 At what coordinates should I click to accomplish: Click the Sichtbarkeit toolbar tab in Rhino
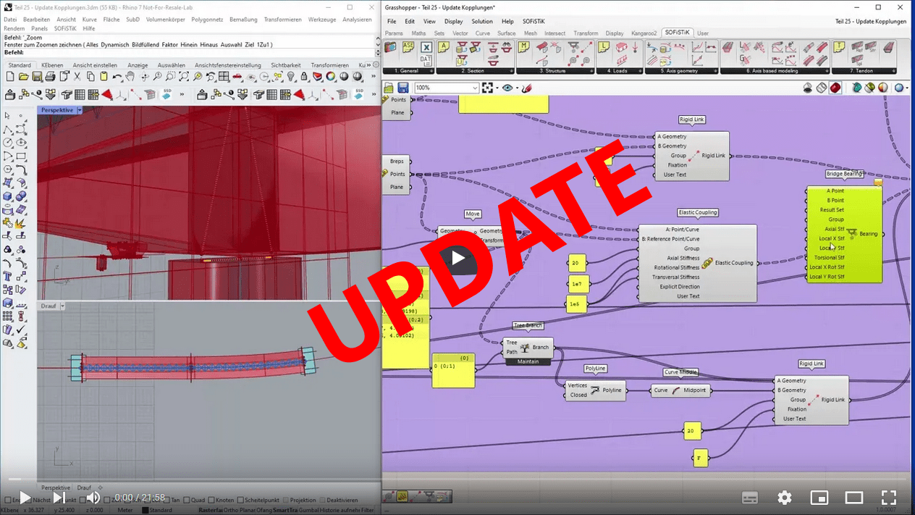point(286,65)
